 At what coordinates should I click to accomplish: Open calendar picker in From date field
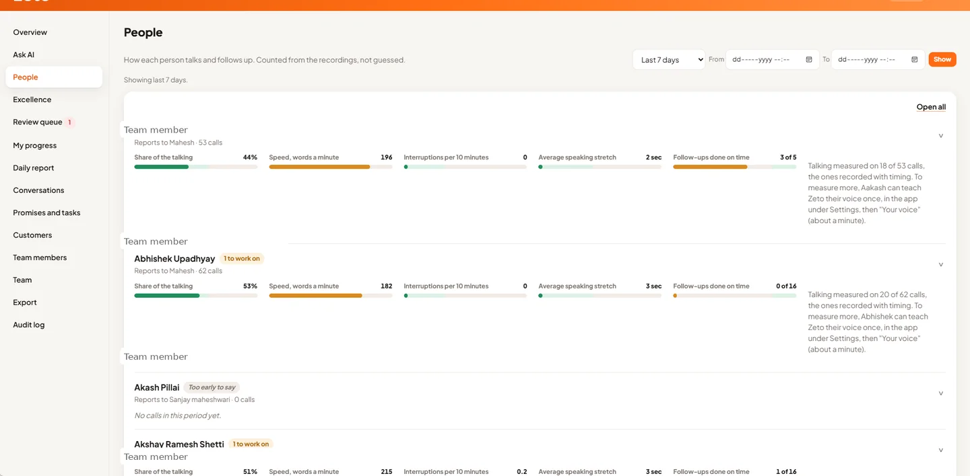point(809,60)
